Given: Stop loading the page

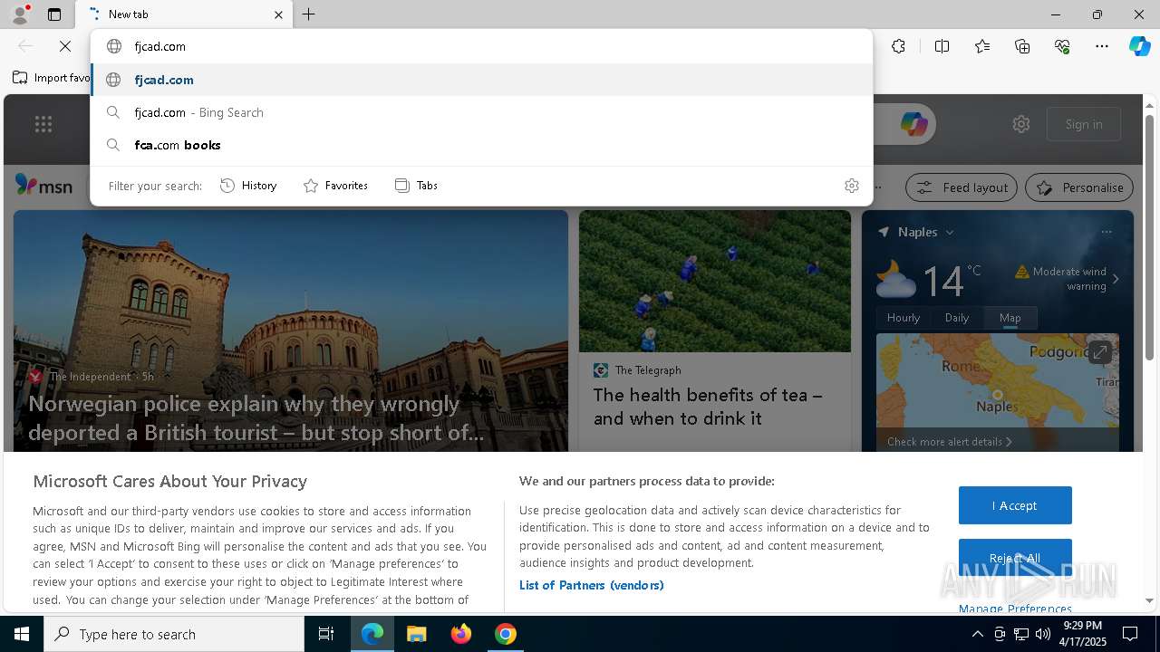Looking at the screenshot, I should click(x=65, y=46).
